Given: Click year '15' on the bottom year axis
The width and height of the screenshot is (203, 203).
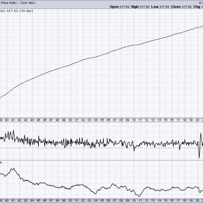Looking at the screenshot, I should coord(165,201).
